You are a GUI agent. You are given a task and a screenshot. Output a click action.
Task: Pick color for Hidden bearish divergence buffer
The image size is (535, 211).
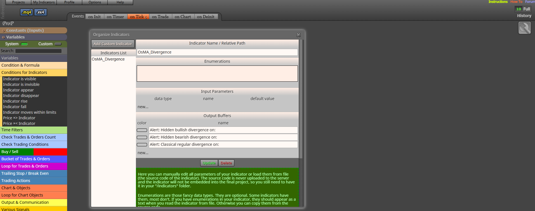pos(142,137)
